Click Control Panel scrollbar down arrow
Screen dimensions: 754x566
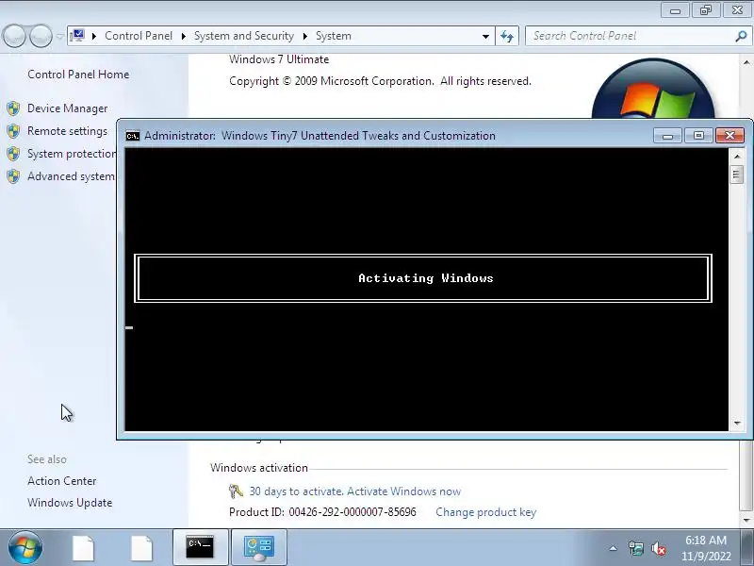click(x=746, y=520)
